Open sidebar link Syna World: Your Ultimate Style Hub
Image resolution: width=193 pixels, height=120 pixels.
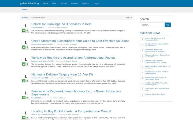(x=157, y=89)
